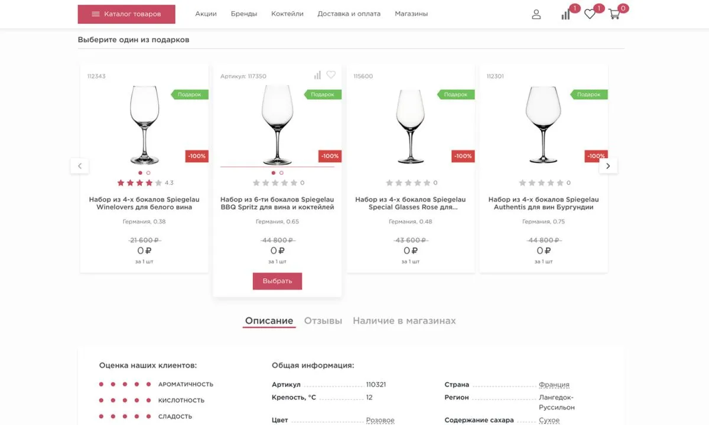Switch to the Отзывы tab
Viewport: 709px width, 425px height.
[x=323, y=321]
